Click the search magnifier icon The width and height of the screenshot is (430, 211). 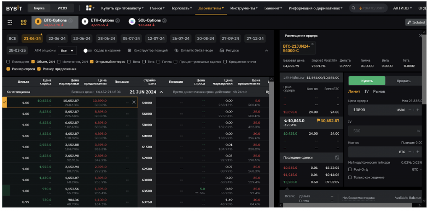coord(354,8)
